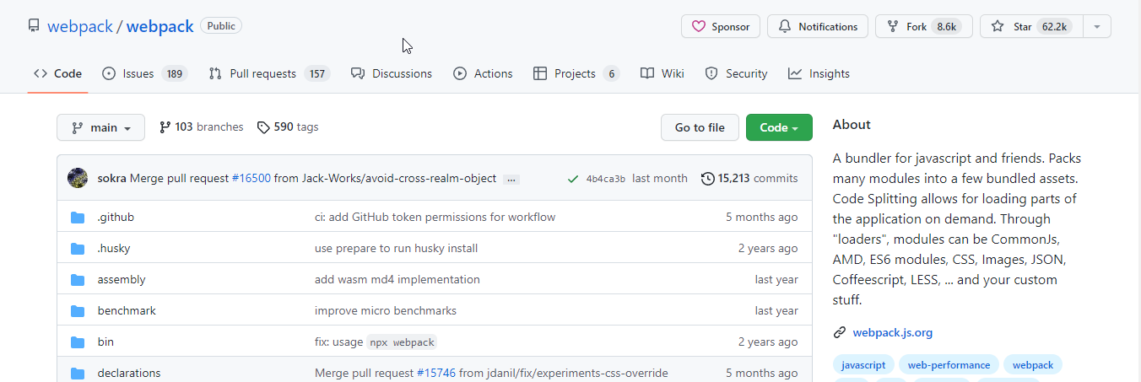
Task: Open commit 'add wasm md4 implementation'
Action: click(x=397, y=279)
